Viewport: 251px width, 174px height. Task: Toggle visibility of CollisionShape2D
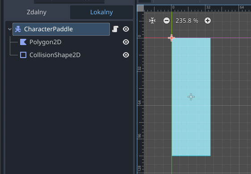pos(126,55)
